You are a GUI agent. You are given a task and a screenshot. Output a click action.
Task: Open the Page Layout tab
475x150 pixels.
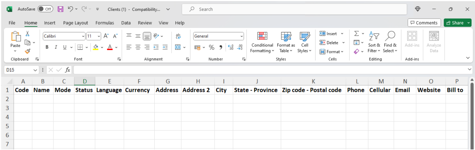pyautogui.click(x=75, y=23)
